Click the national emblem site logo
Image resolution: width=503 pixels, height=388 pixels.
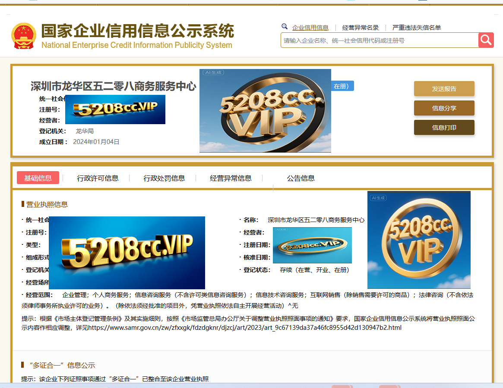tap(25, 35)
